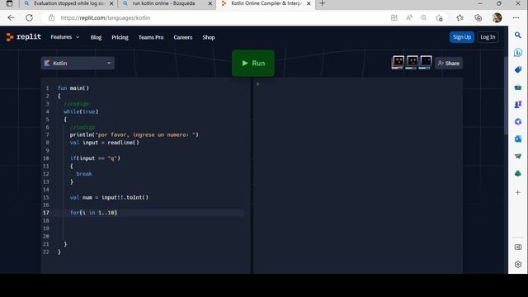Open Collections
Viewport: 528px width, 297px height.
478,18
